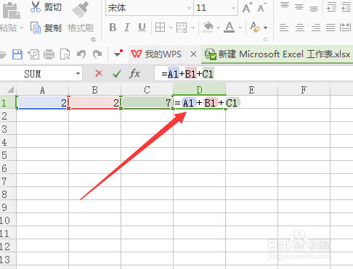Open the Font Color dropdown arrow
Viewport: 353px width, 269px height.
pos(240,28)
